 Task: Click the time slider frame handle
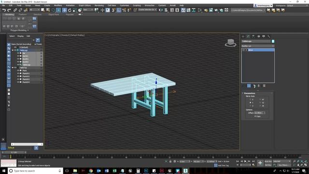pos(14,152)
